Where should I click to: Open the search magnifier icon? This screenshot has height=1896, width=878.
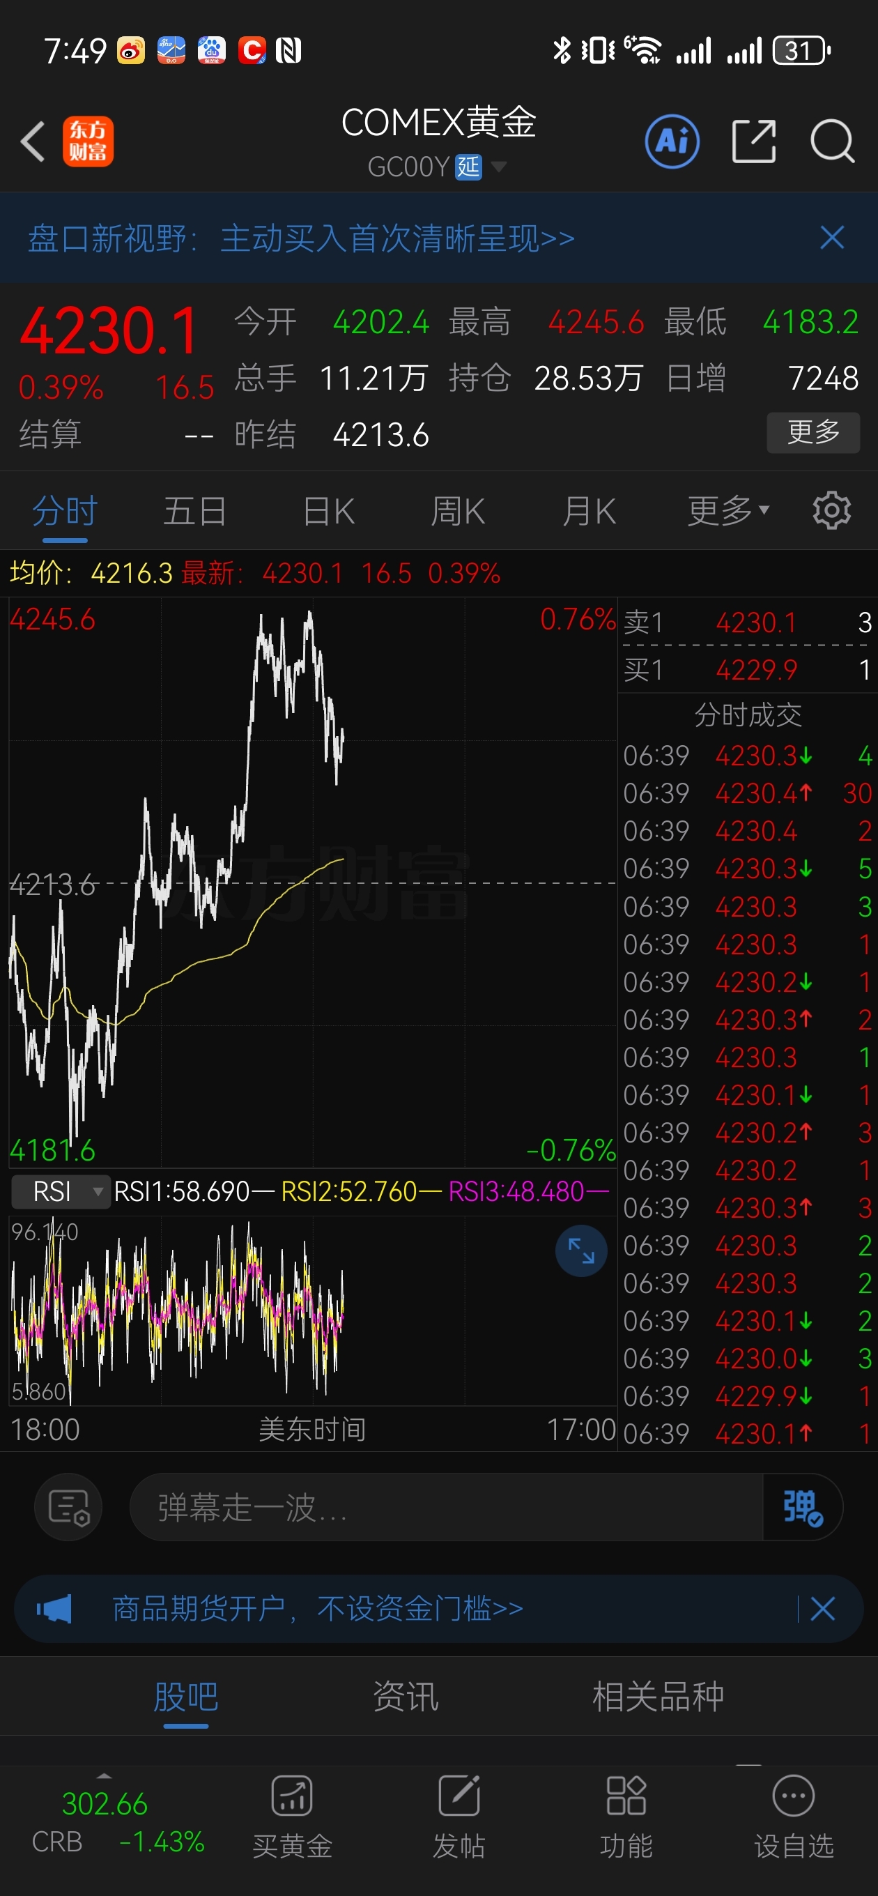(833, 142)
